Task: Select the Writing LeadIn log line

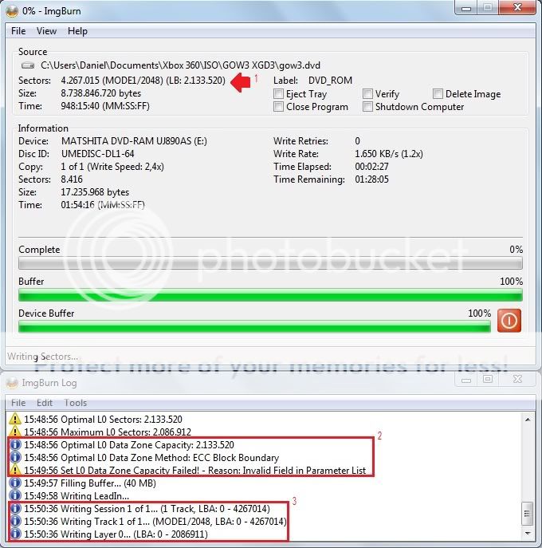Action: click(x=77, y=495)
